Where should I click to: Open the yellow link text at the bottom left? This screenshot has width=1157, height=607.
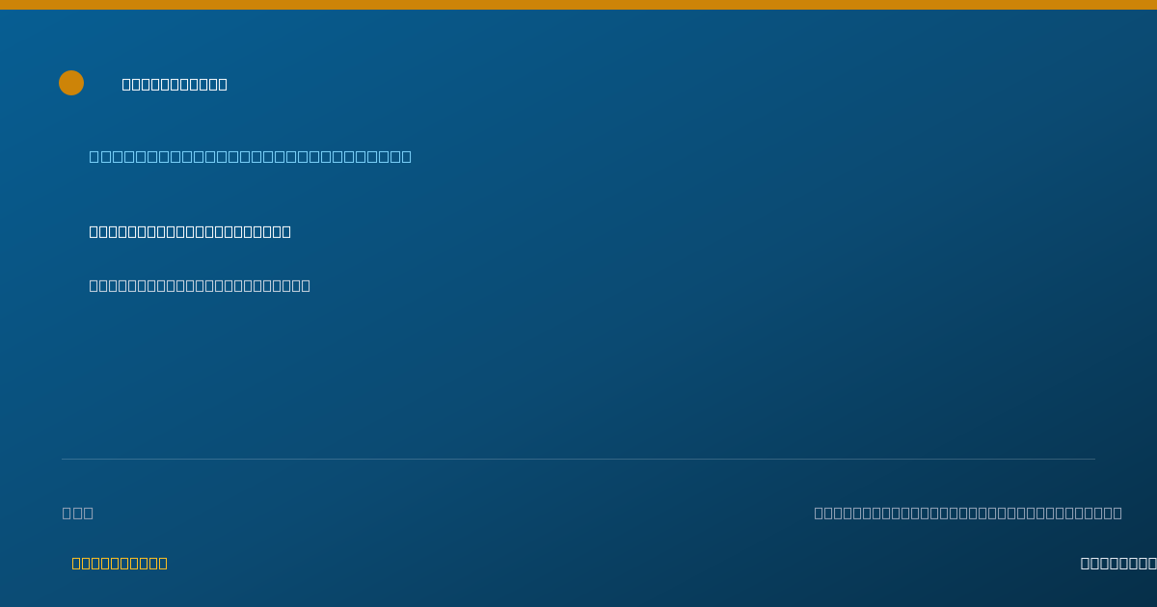(120, 563)
